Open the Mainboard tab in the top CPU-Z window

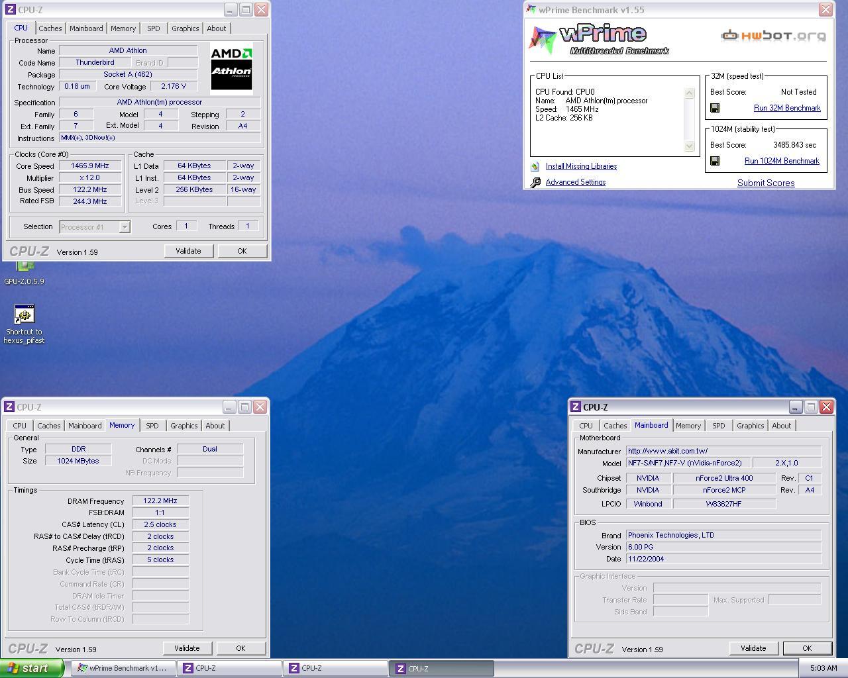point(86,28)
